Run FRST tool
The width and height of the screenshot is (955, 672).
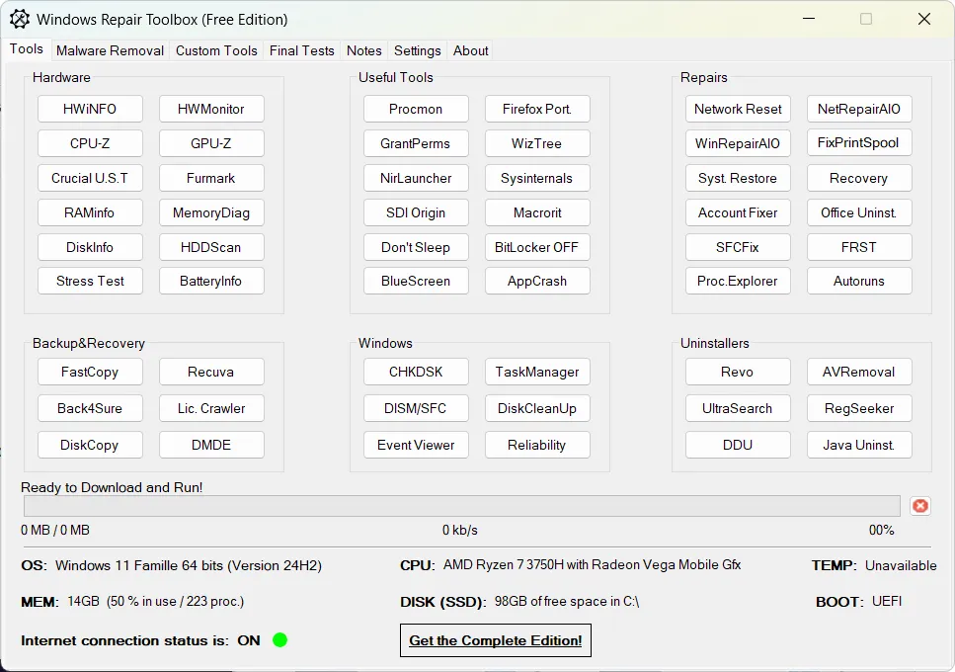point(859,247)
